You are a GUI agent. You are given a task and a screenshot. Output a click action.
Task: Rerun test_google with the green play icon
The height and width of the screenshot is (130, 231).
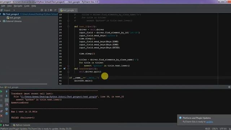pos(1,91)
